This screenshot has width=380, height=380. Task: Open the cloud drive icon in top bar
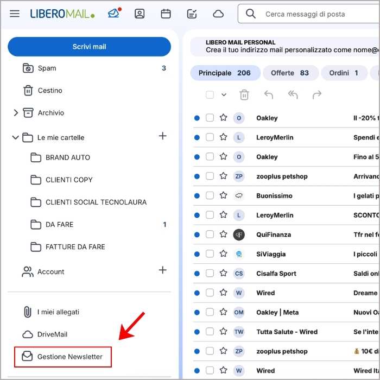point(218,14)
